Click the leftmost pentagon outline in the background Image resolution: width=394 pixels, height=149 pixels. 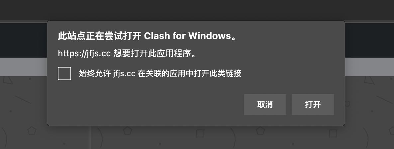click(x=32, y=130)
